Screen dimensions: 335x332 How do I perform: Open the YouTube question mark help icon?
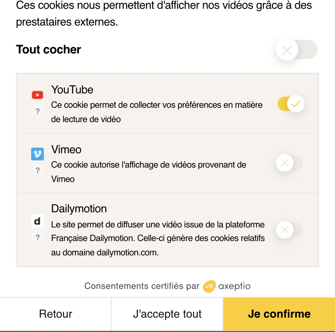point(37,111)
